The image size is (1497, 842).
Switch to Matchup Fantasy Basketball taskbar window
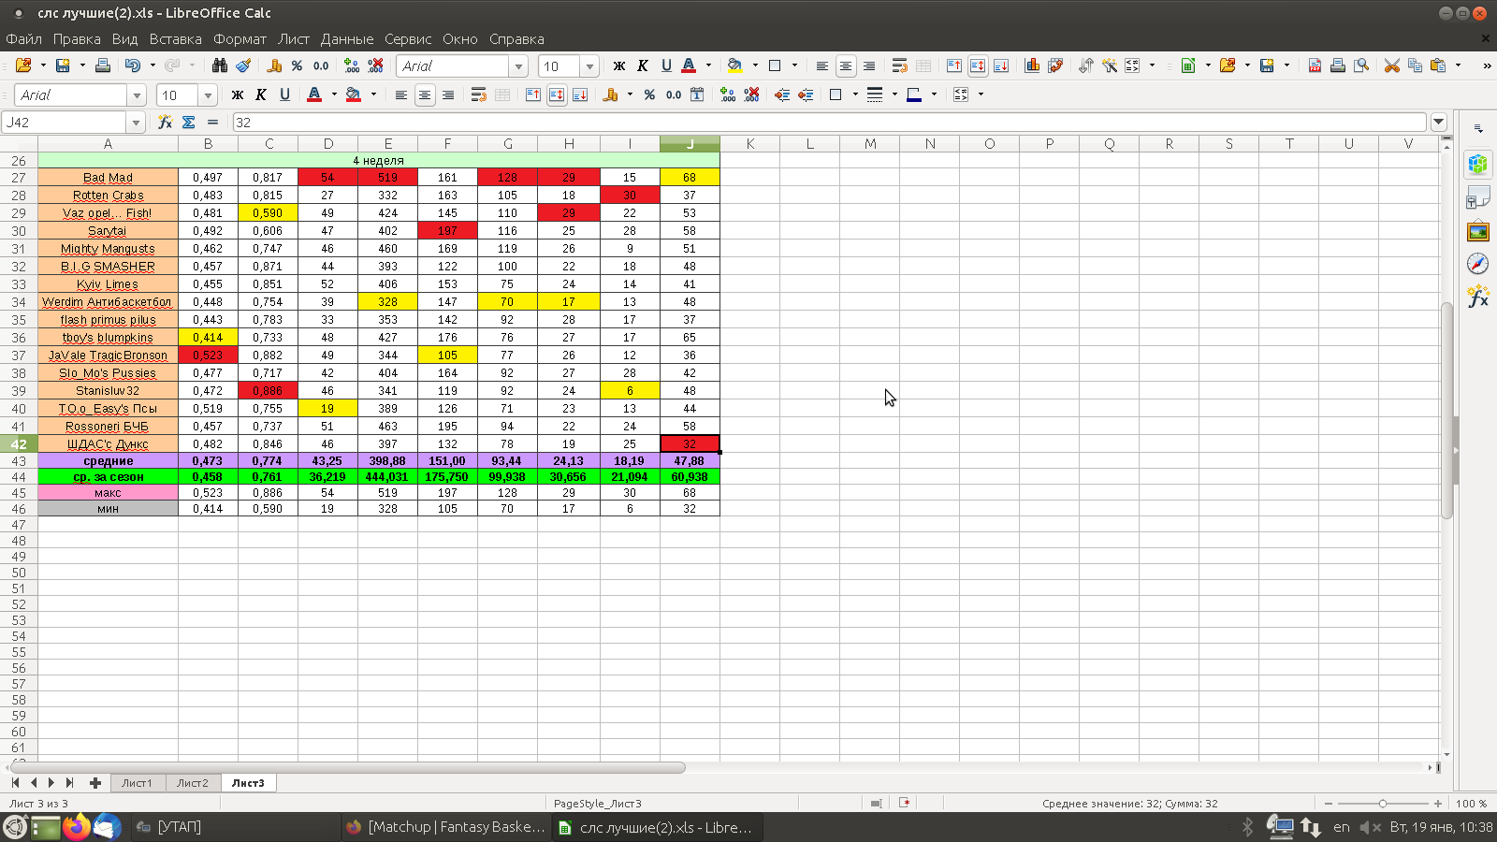pyautogui.click(x=445, y=827)
